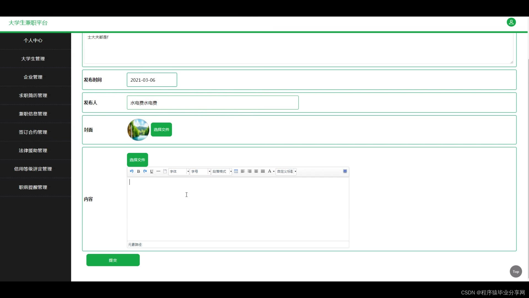
Task: Expand the 段落格式 paragraph format dropdown
Action: tap(222, 171)
